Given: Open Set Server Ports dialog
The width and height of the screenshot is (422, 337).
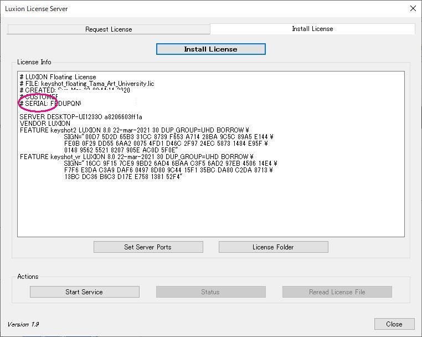Looking at the screenshot, I should coord(148,247).
